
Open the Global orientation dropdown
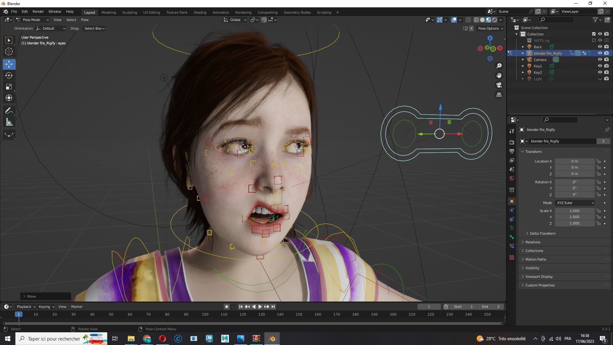235,20
